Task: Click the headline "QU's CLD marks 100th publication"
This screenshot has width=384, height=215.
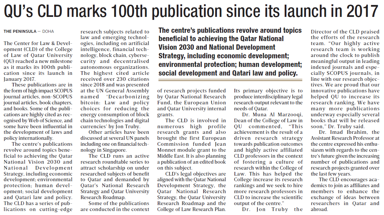Action: click(x=133, y=12)
